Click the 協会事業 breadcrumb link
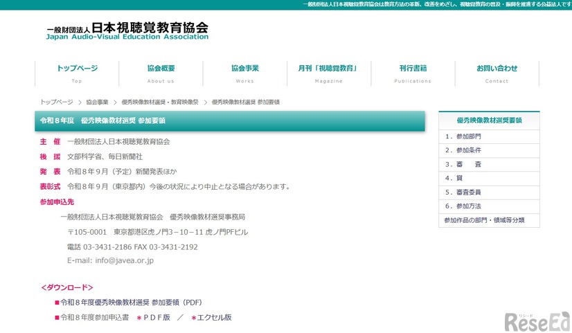The height and width of the screenshot is (333, 572). 97,102
